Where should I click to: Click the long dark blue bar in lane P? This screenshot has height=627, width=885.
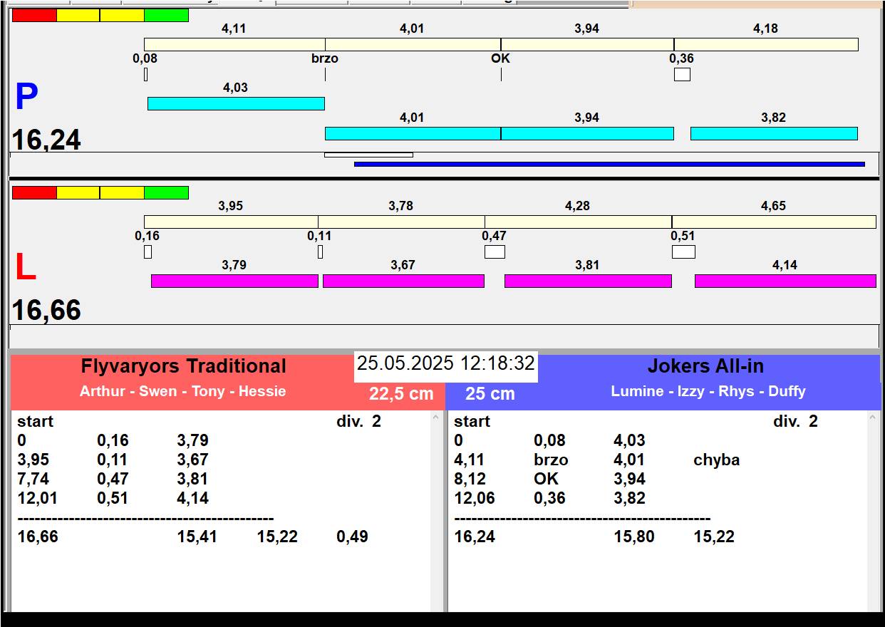pyautogui.click(x=609, y=164)
